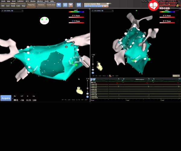Switch to the Mapping phase tab

[x=31, y=5]
